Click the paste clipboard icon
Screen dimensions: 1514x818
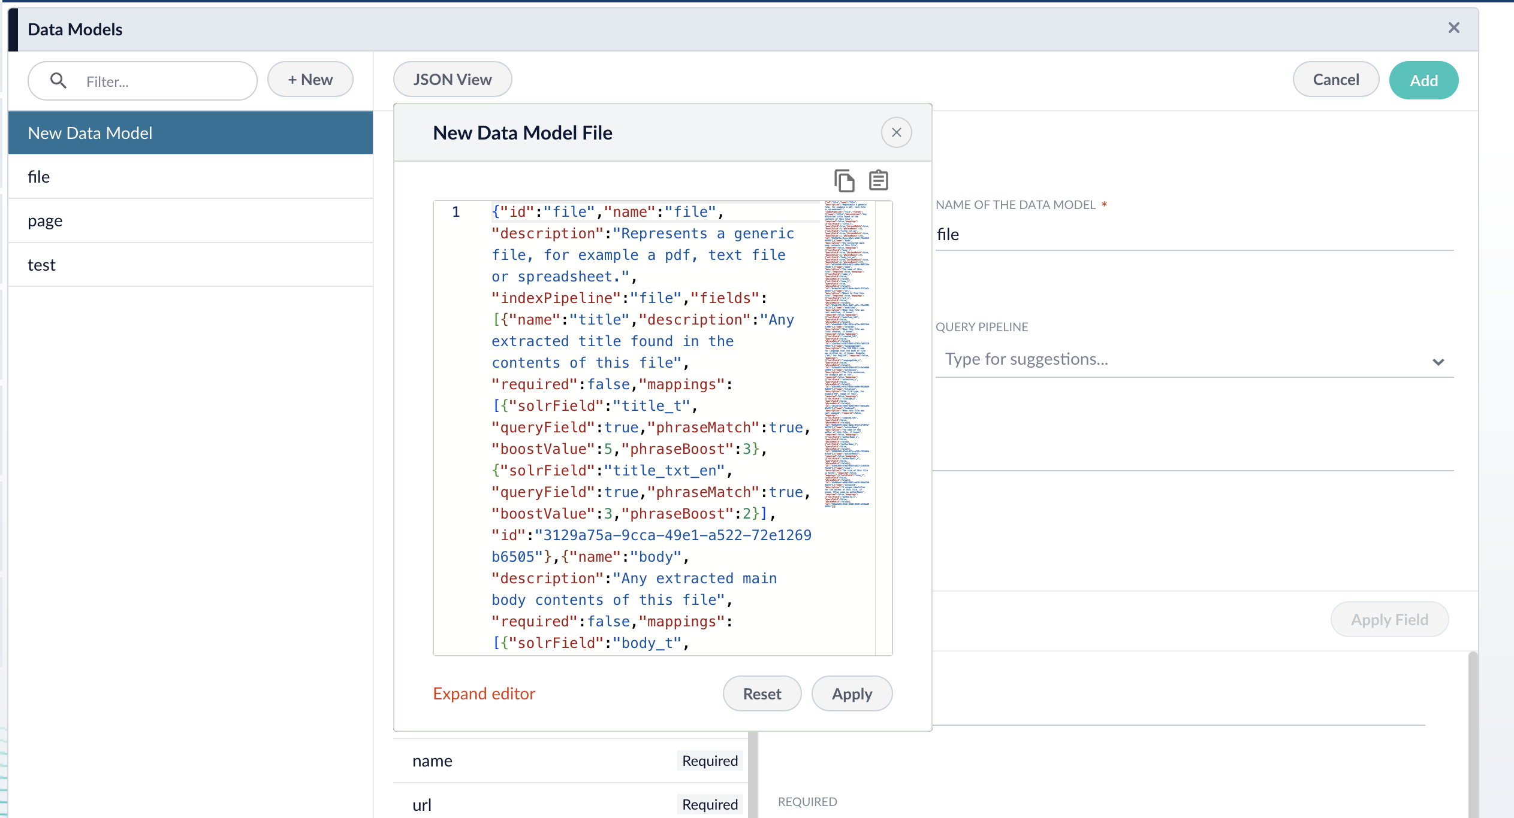tap(878, 180)
